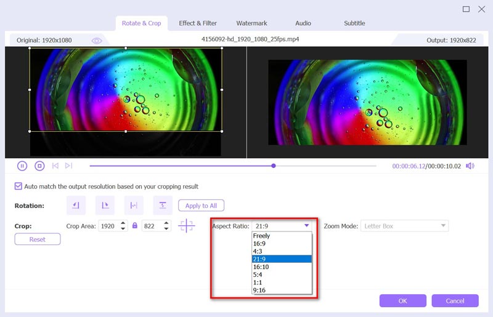Click the bottom-right crop handle

[x=222, y=131]
